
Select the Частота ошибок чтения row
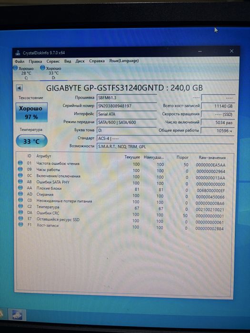coord(122,164)
